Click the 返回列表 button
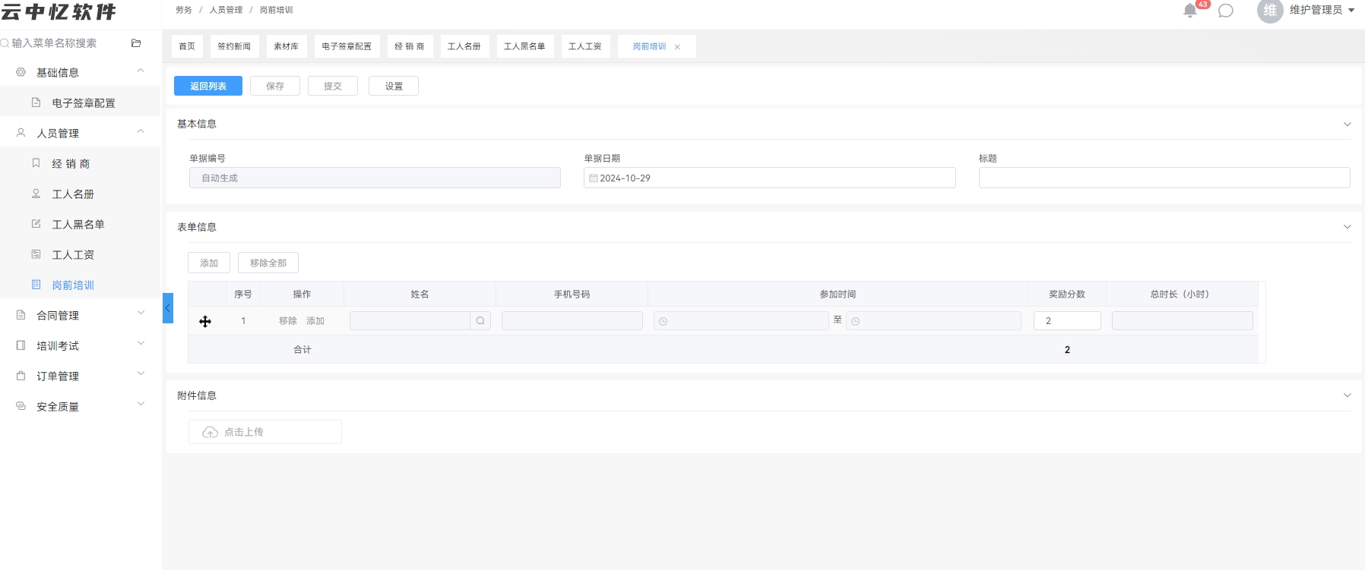 click(x=208, y=86)
